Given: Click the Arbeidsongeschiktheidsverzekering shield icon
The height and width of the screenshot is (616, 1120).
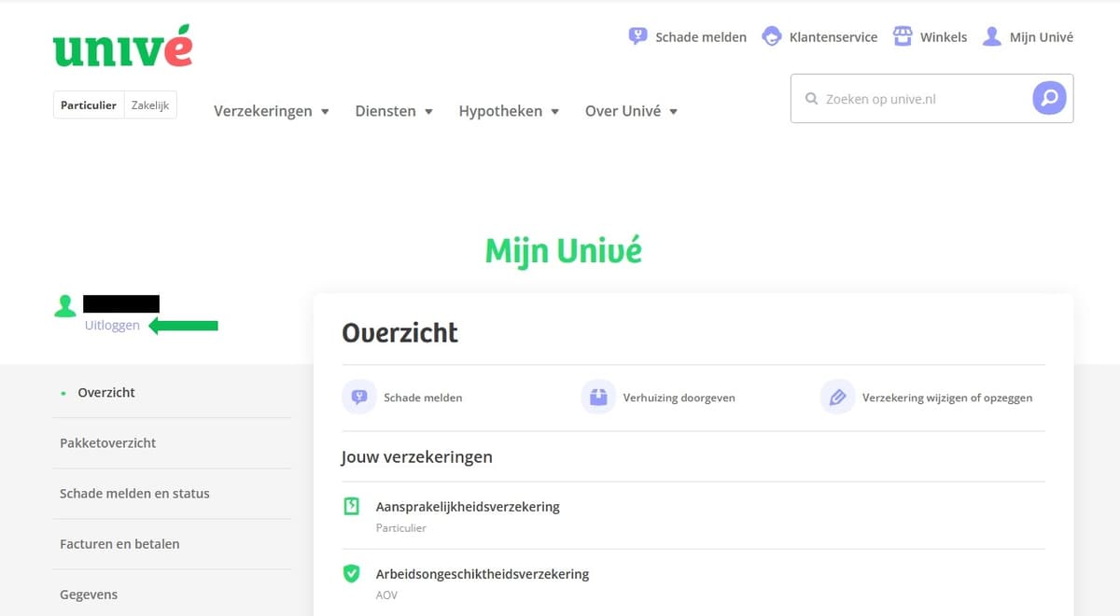Looking at the screenshot, I should pyautogui.click(x=351, y=574).
